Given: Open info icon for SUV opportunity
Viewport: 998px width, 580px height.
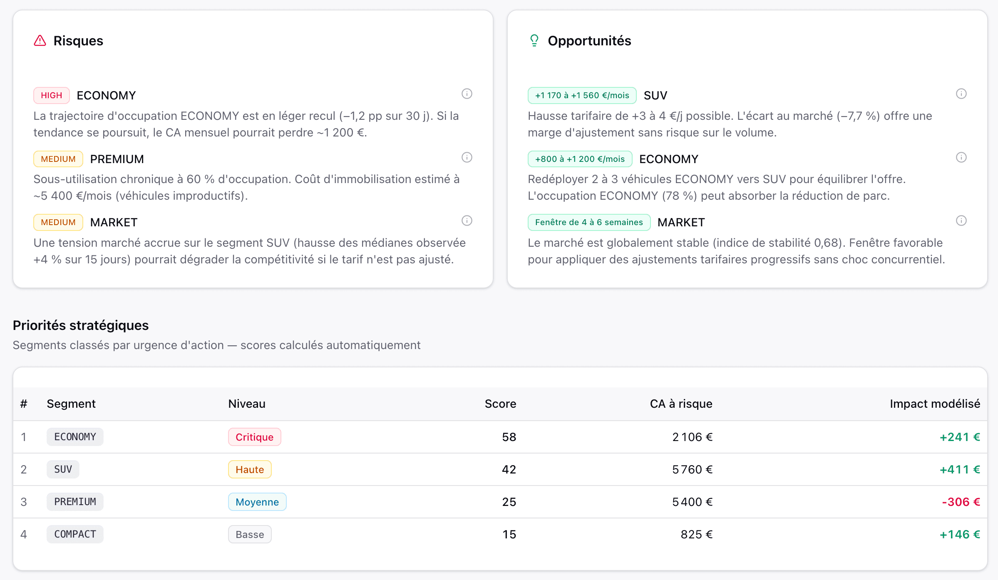Looking at the screenshot, I should [x=961, y=94].
